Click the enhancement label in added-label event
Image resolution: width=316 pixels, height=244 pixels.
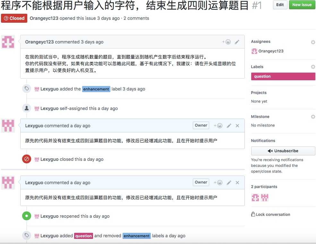click(96, 89)
